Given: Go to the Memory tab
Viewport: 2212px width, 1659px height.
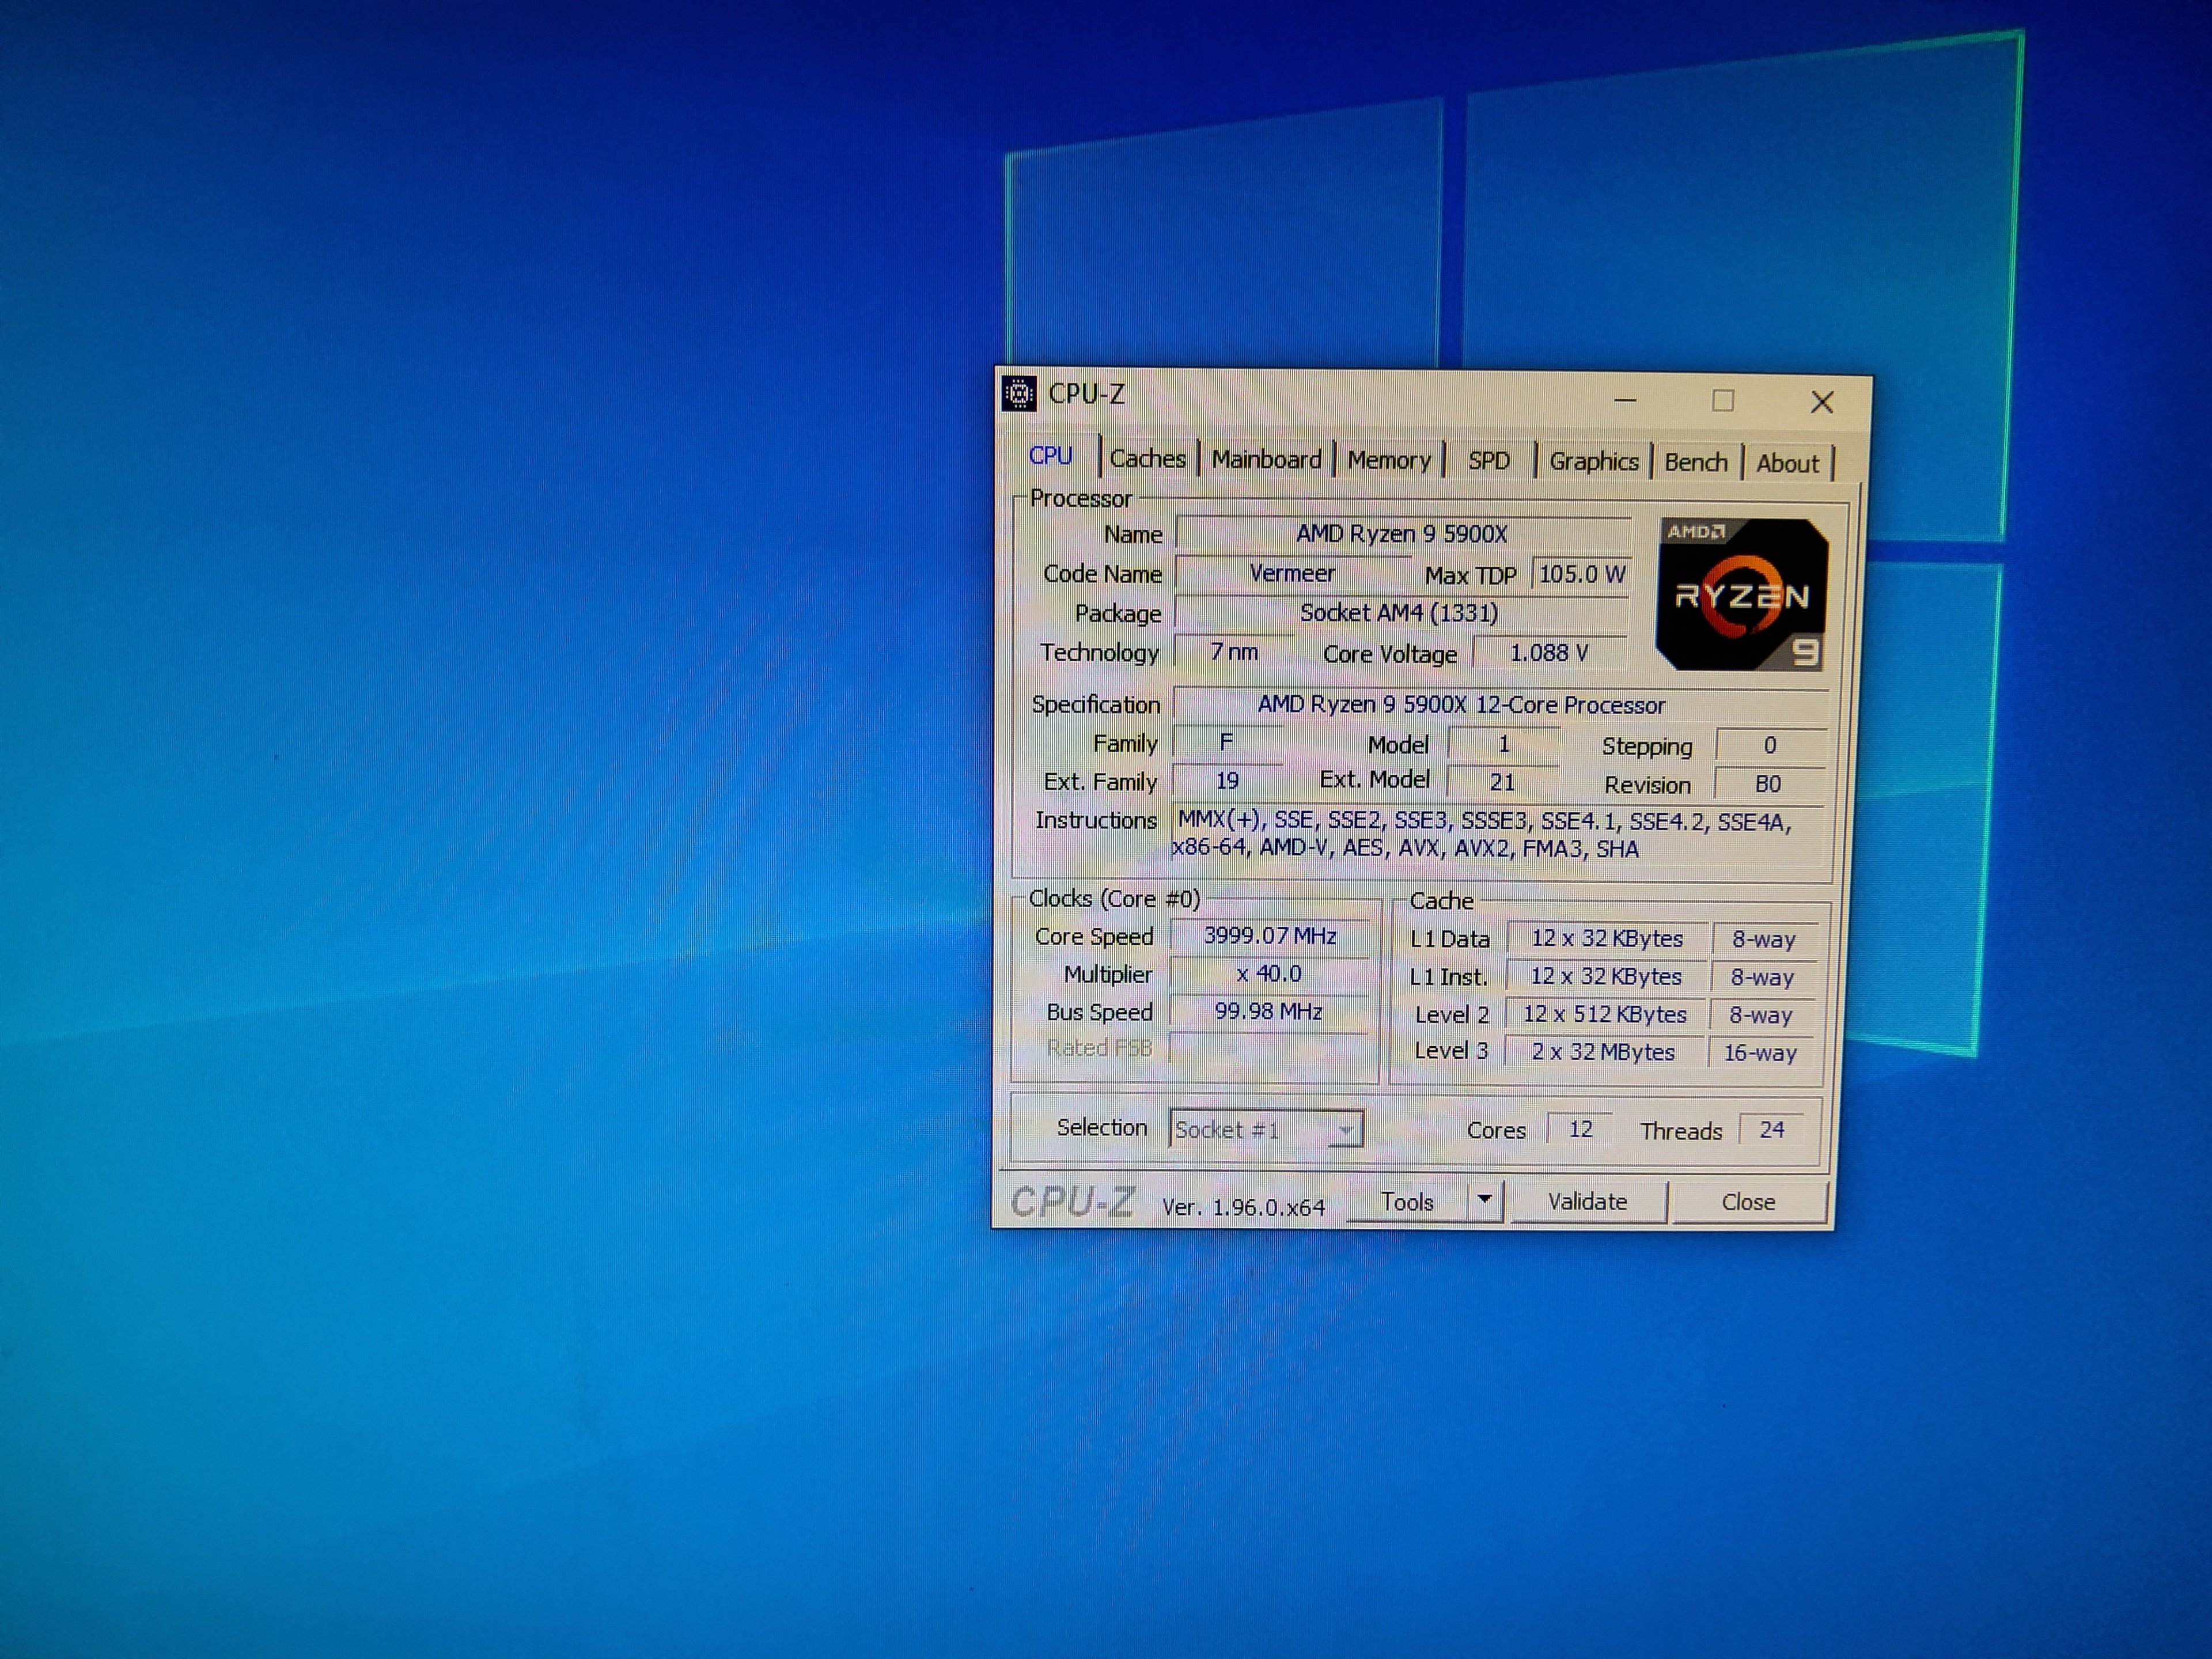Looking at the screenshot, I should coord(1388,461).
